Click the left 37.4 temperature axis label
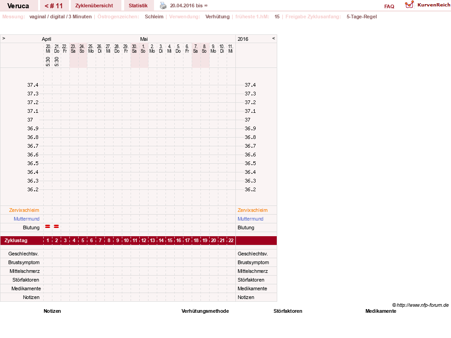The height and width of the screenshot is (338, 451). [x=33, y=85]
